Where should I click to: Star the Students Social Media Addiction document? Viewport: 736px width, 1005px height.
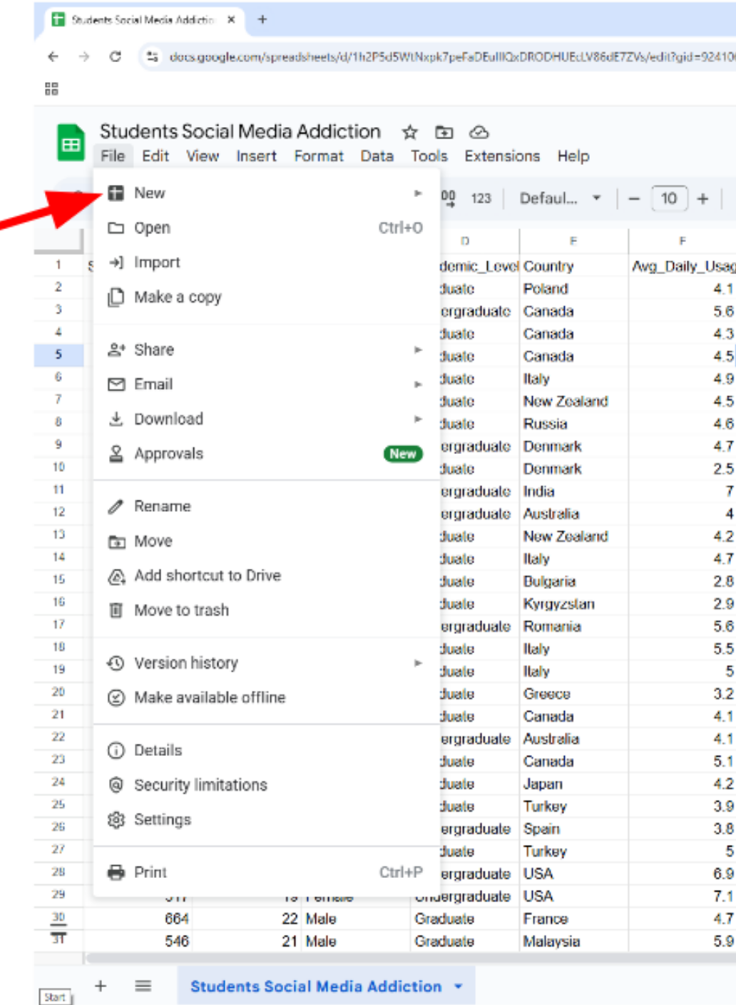(x=409, y=132)
